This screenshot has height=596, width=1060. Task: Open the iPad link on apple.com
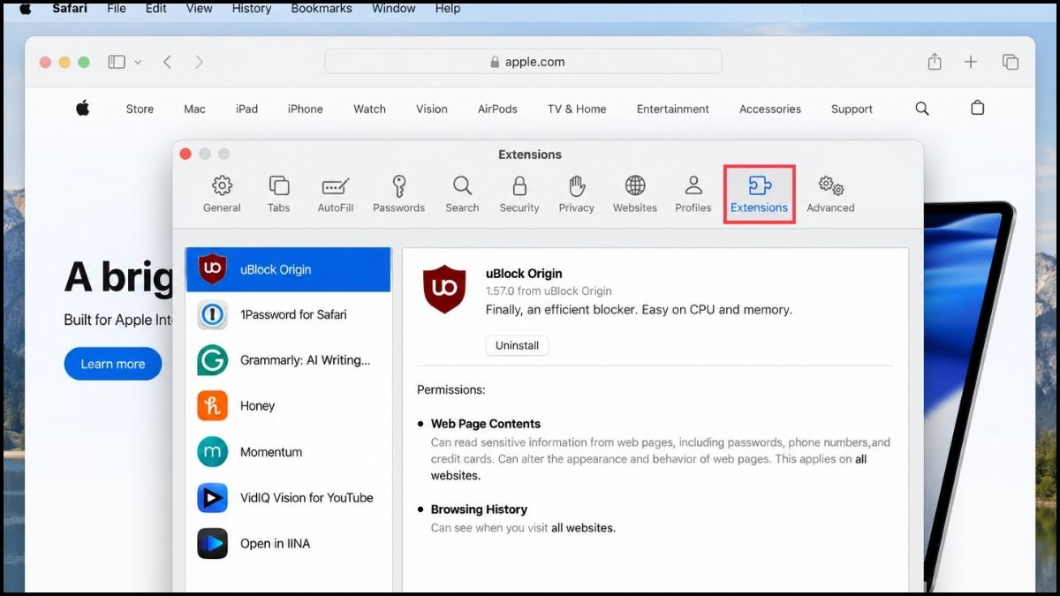[246, 109]
